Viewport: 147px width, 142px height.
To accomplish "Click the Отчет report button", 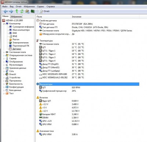I will tap(44, 11).
